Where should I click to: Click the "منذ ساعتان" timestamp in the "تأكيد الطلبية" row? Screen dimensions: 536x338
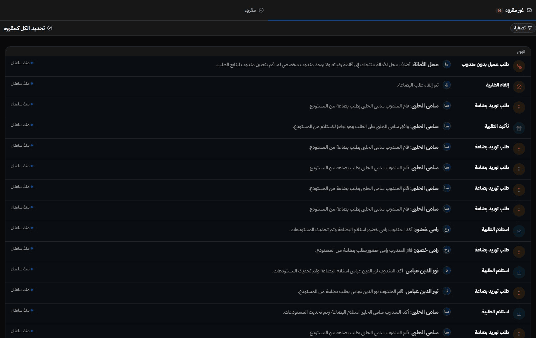click(x=20, y=125)
